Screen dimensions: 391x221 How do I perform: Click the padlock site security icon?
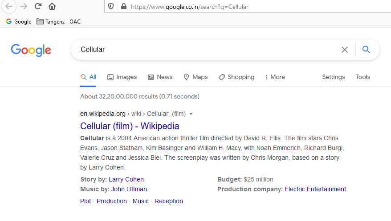click(x=124, y=7)
